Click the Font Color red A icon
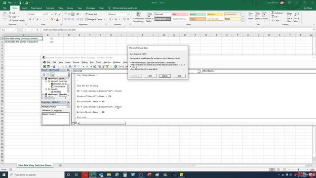This screenshot has width=316, height=178. 57,20
